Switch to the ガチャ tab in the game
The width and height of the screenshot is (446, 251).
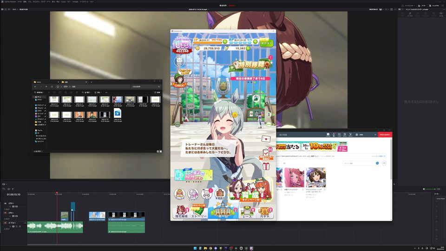(265, 212)
